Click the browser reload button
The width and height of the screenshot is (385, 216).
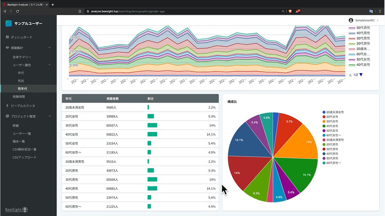18,11
